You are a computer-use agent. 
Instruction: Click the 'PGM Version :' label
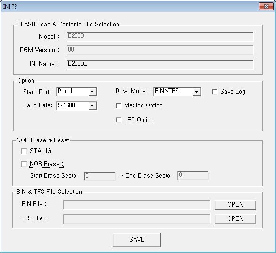tap(39, 50)
